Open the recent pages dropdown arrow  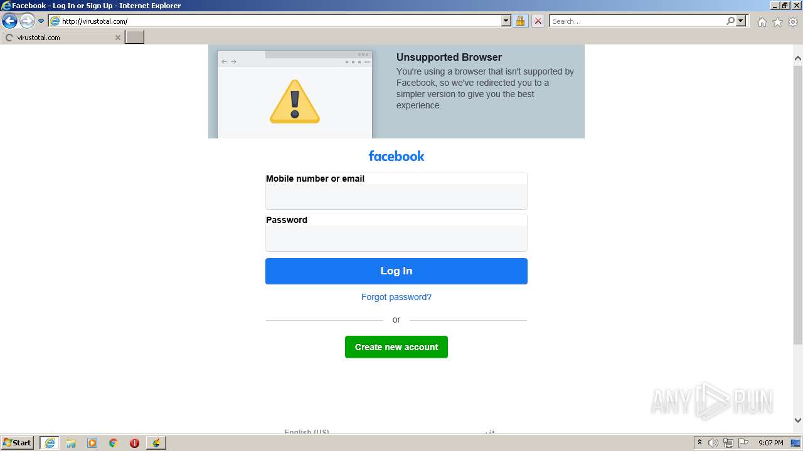click(41, 21)
